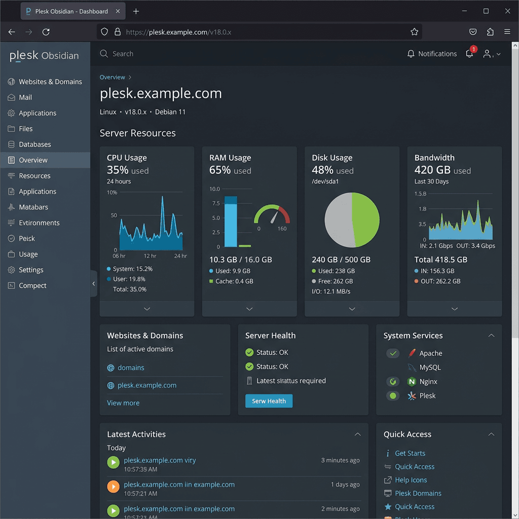Click View more under active domains
Screen dimensions: 519x519
123,403
